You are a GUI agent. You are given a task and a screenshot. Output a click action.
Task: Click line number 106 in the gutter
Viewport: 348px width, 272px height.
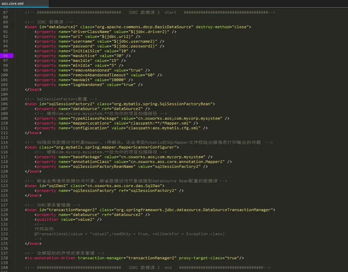point(4,104)
